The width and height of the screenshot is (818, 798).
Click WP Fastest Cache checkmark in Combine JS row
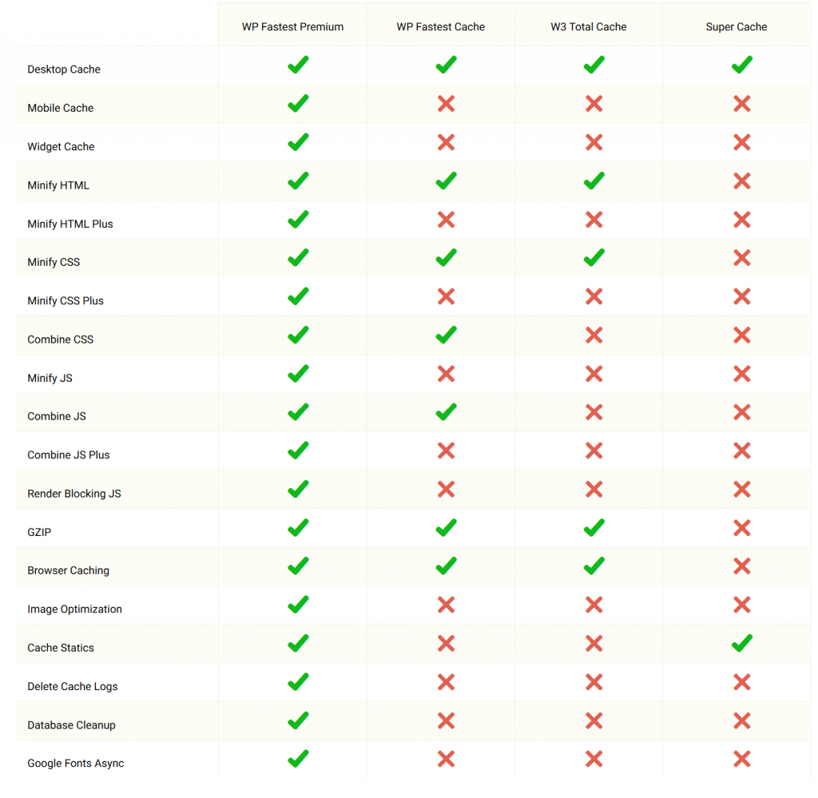[x=446, y=412]
